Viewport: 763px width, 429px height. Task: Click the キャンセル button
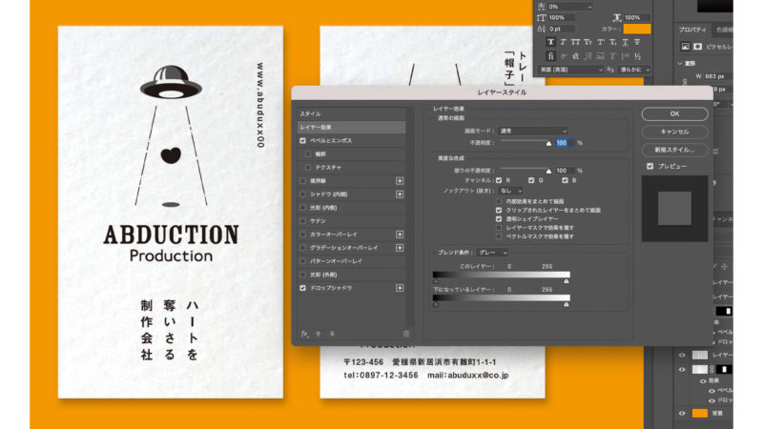coord(674,132)
